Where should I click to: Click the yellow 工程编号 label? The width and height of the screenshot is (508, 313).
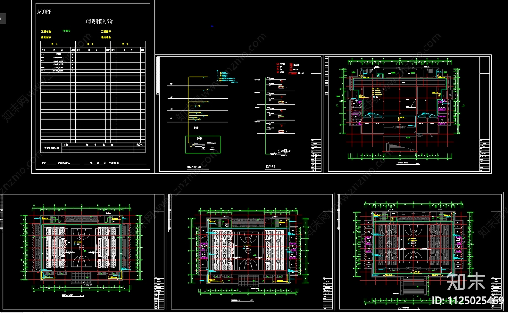click(x=106, y=32)
